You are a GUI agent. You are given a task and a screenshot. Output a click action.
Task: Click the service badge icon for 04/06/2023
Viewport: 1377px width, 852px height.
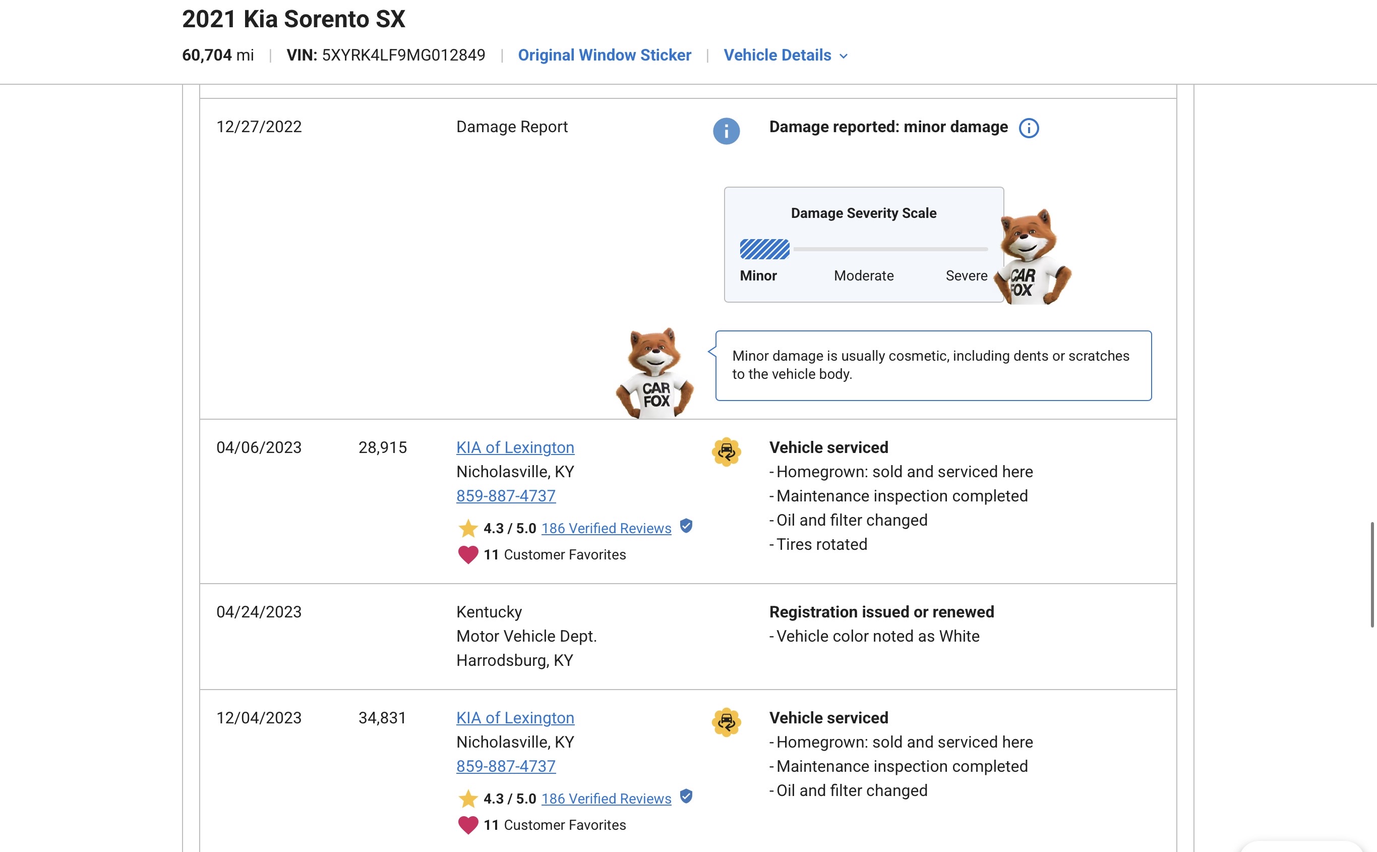tap(726, 452)
